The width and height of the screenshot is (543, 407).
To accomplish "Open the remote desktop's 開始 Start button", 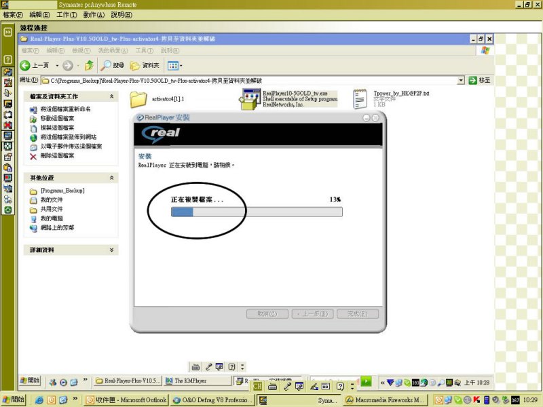I will [x=30, y=381].
